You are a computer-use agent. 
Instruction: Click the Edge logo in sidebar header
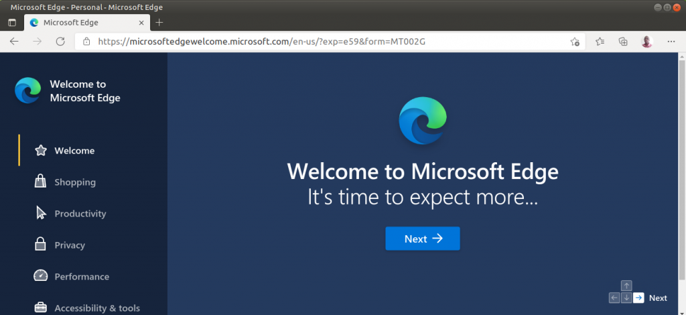click(x=28, y=90)
